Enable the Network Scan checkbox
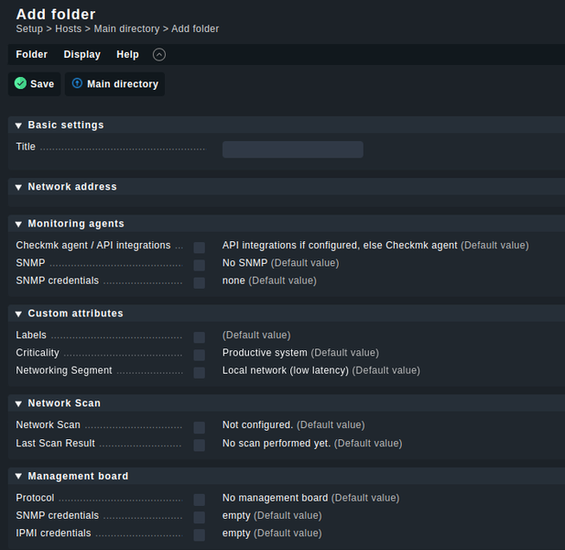This screenshot has width=565, height=550. (199, 427)
